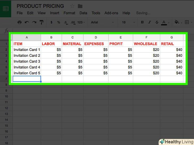Viewport: 194px width, 145px height.
Task: Redo the last action
Action: (x=34, y=22)
